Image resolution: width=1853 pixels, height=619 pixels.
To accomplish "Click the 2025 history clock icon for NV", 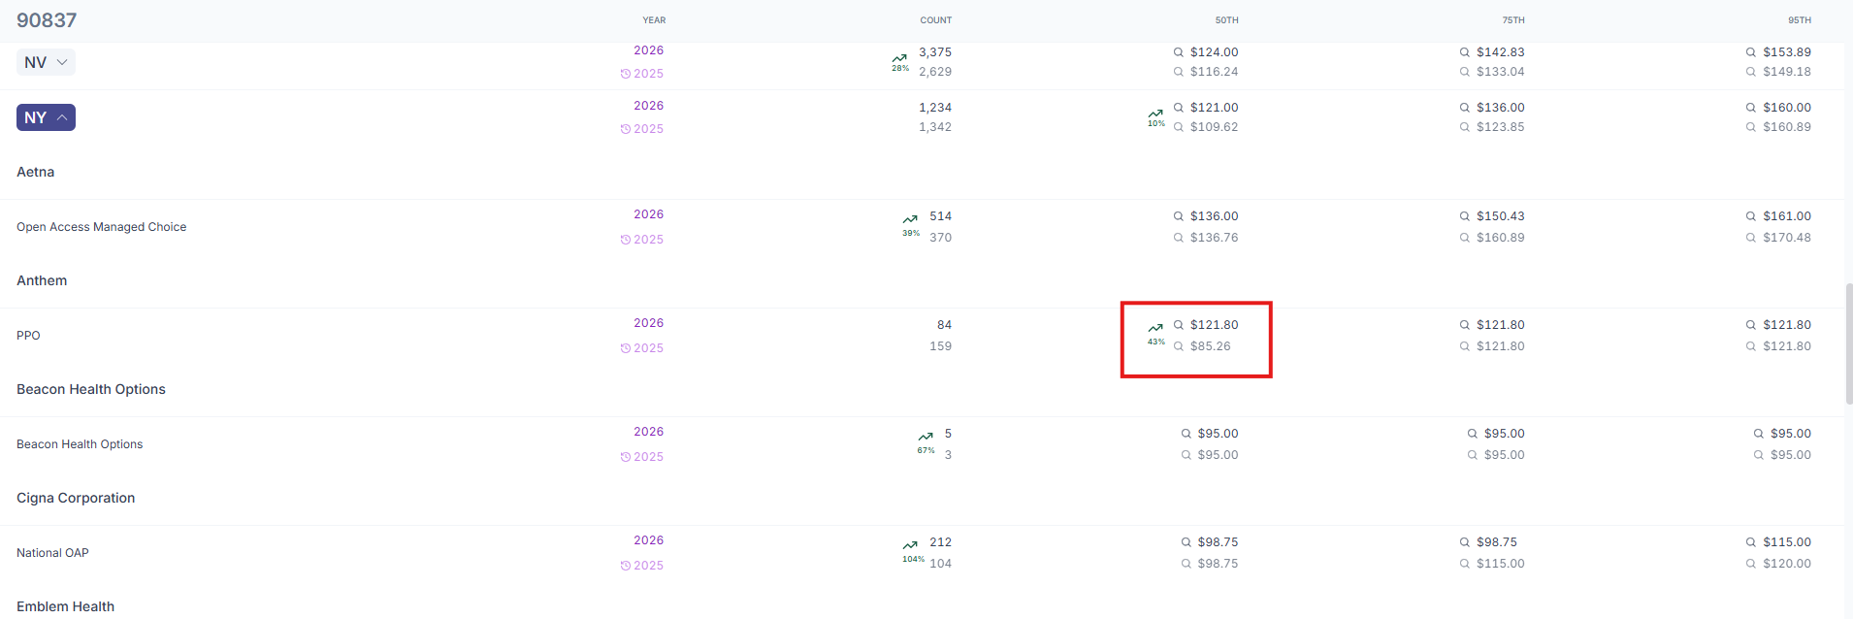I will 626,74.
